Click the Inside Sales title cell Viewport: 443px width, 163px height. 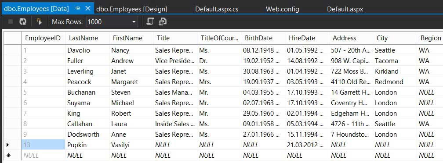click(x=175, y=124)
